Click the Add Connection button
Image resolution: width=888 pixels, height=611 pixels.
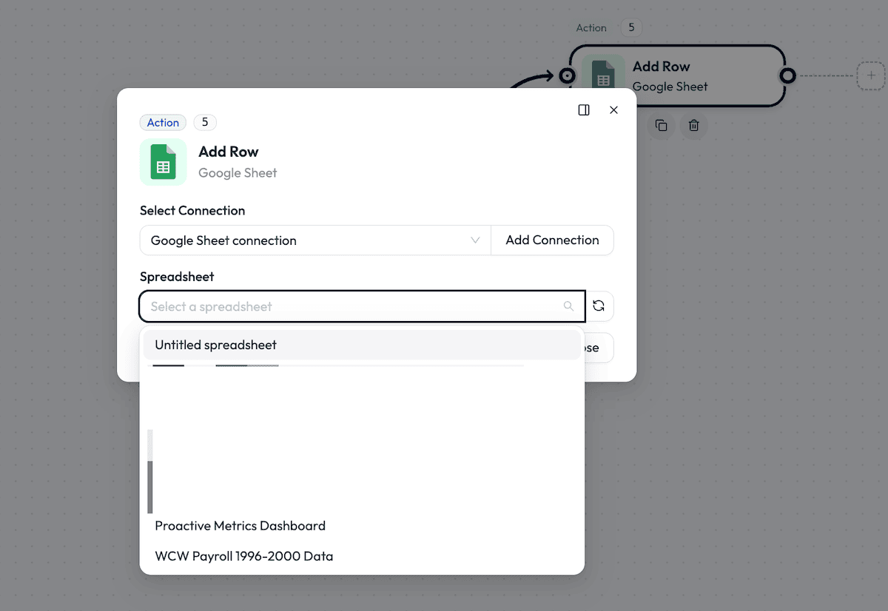point(552,240)
